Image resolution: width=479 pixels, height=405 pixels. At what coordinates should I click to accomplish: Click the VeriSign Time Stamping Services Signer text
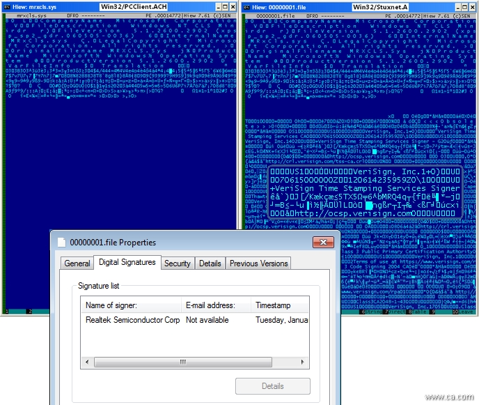[364, 188]
